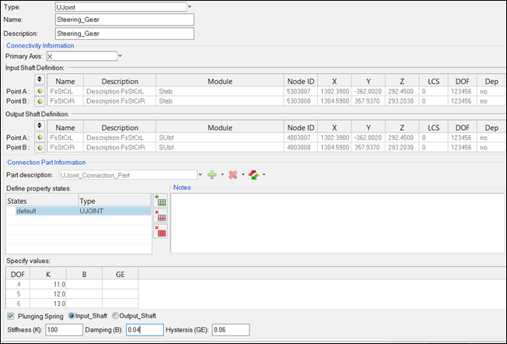Click the add property state table icon

(x=162, y=201)
